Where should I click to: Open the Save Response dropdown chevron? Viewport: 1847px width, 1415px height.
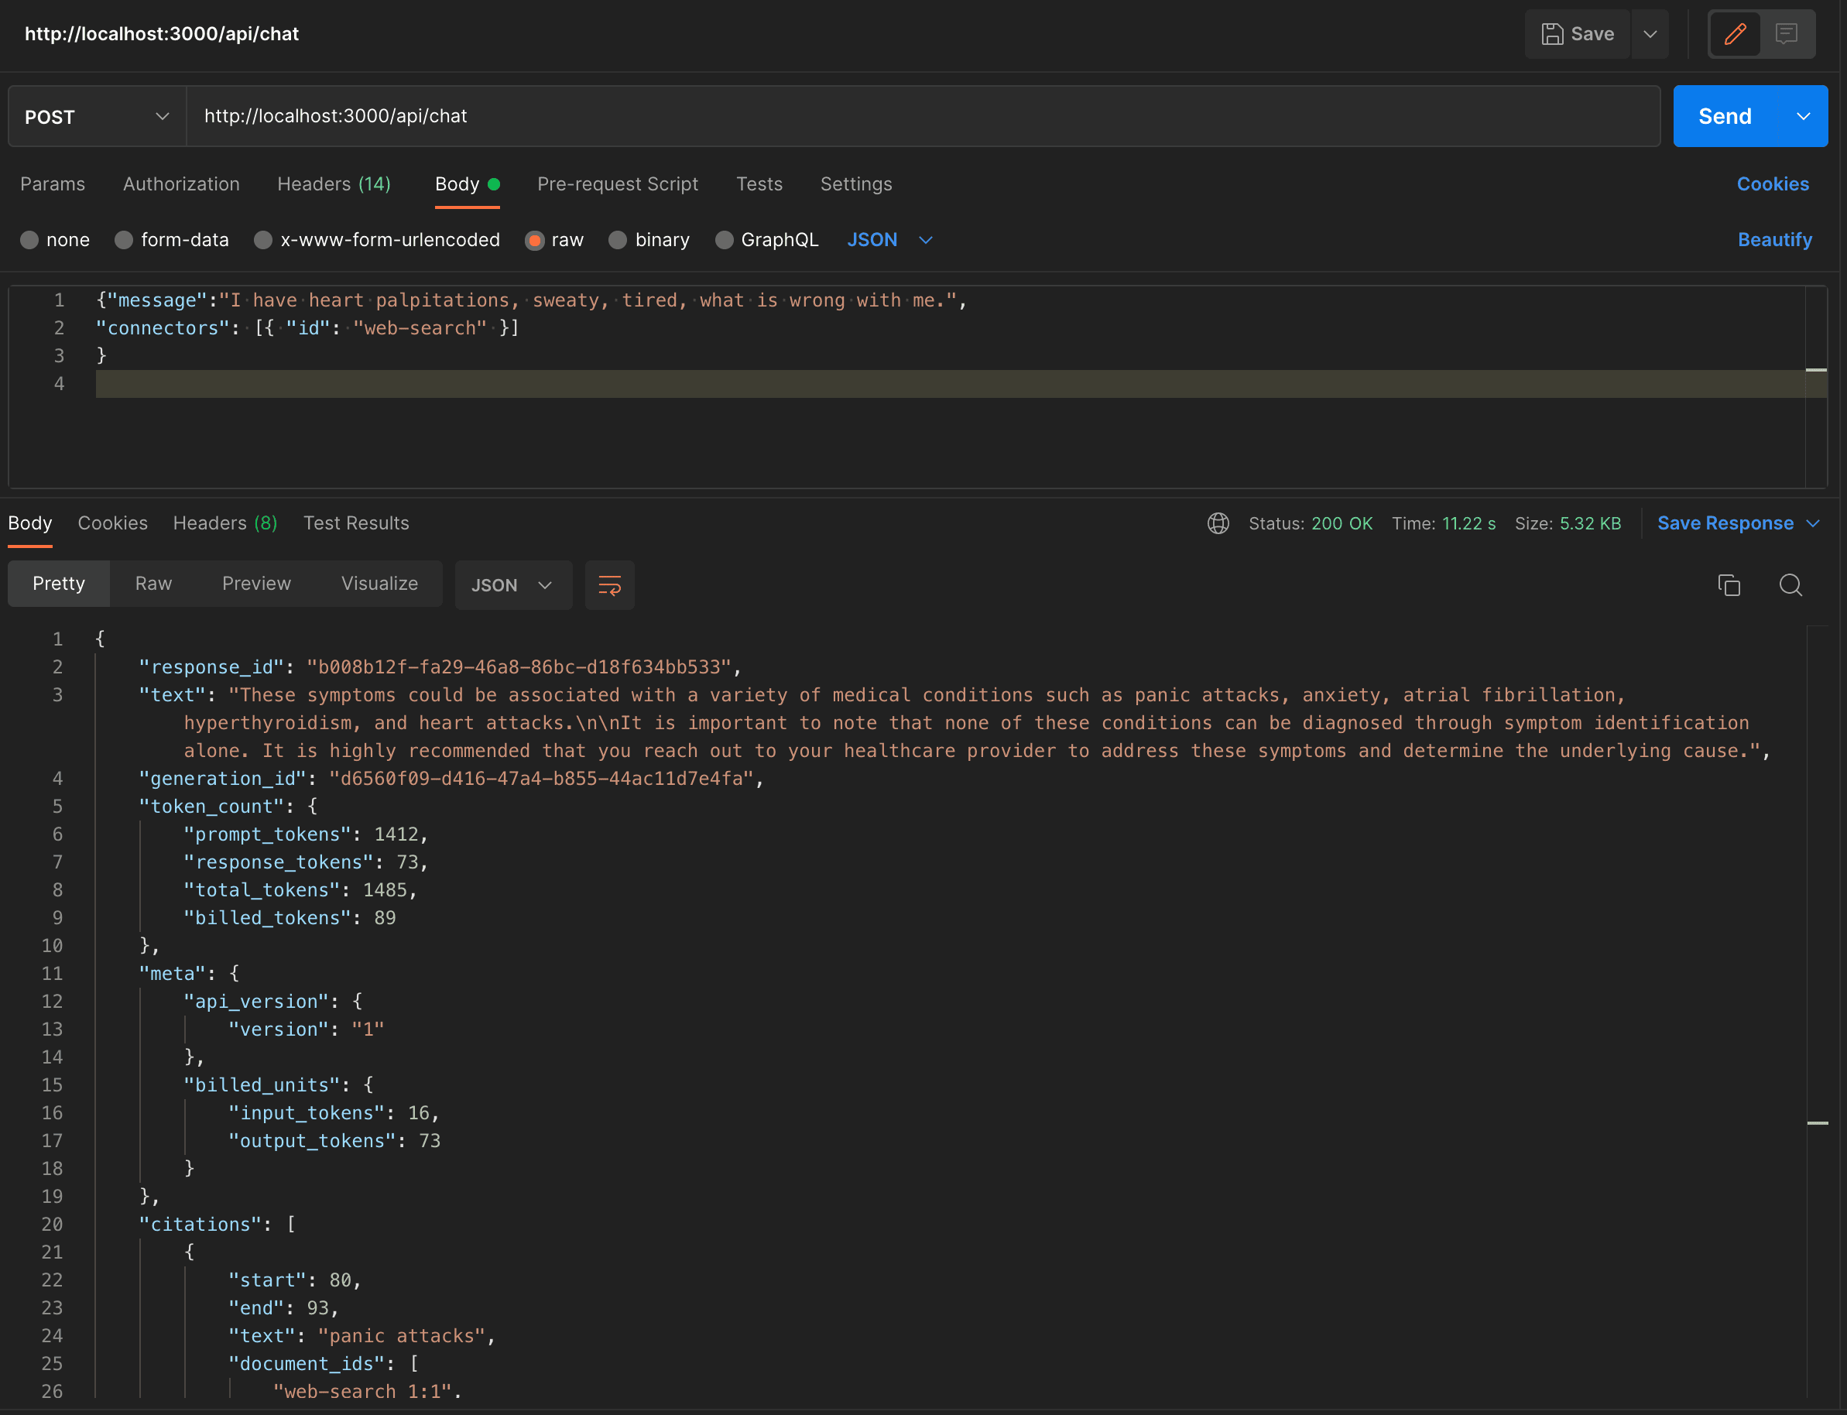1813,524
